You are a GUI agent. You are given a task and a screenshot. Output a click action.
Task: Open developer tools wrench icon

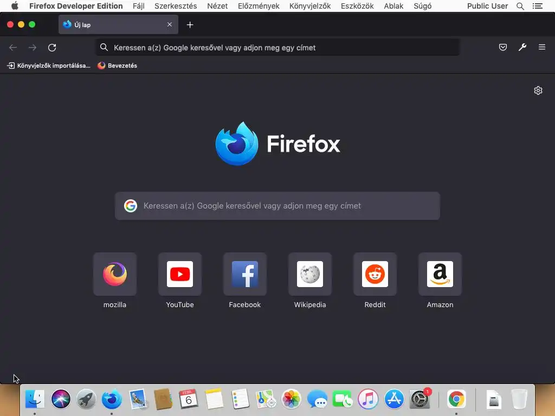522,47
